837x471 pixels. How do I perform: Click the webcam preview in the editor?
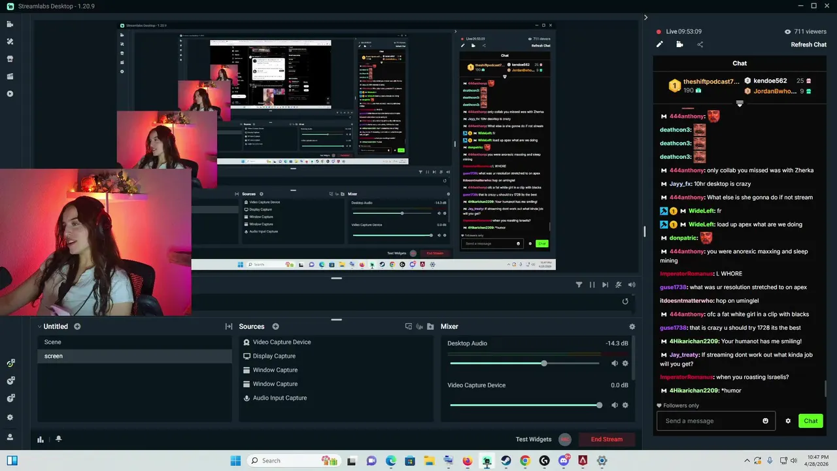[x=95, y=242]
